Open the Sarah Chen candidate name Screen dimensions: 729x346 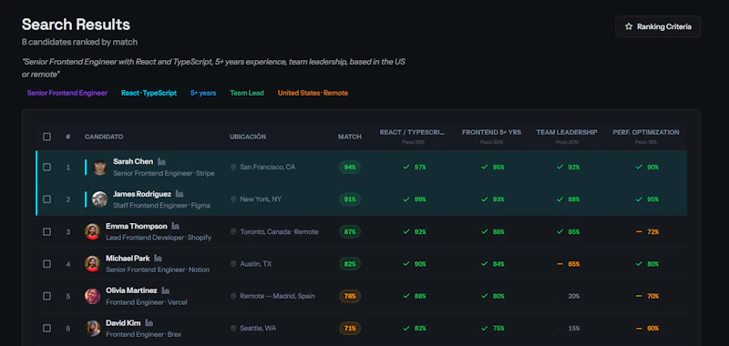133,162
